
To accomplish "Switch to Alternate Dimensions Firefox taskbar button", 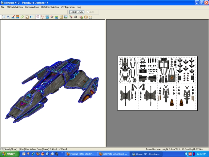I will point(113,154).
